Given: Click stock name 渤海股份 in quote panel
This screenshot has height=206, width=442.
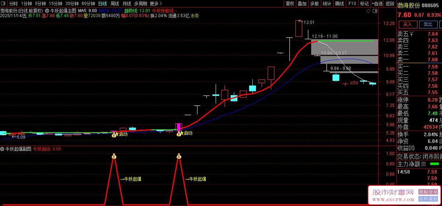Looking at the screenshot, I should pos(408,5).
